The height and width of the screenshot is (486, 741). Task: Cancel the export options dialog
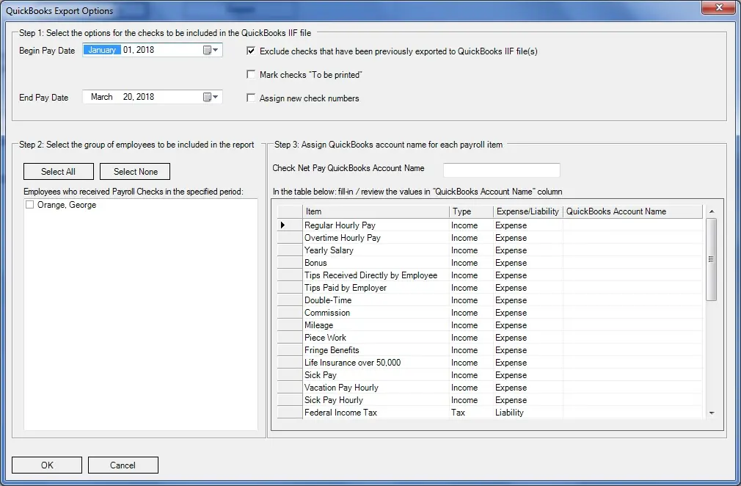pyautogui.click(x=123, y=465)
